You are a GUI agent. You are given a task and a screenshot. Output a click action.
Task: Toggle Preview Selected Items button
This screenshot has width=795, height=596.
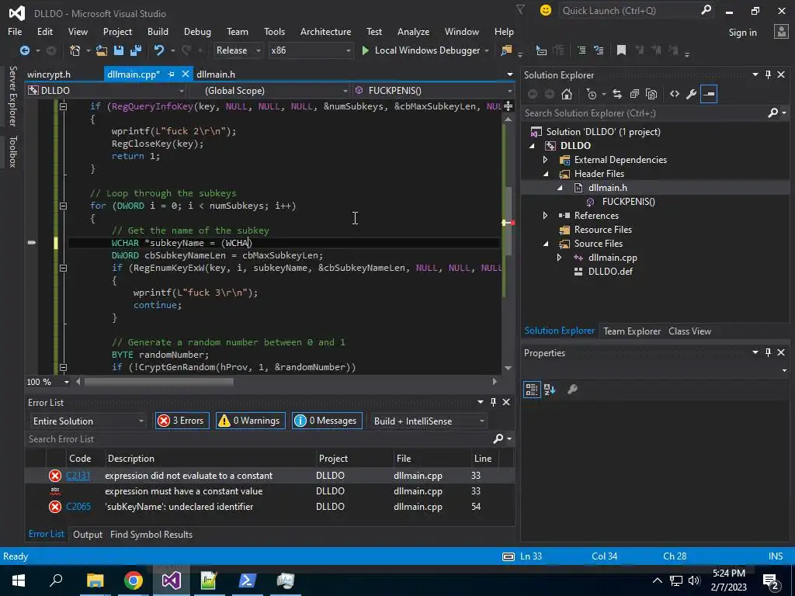click(709, 94)
